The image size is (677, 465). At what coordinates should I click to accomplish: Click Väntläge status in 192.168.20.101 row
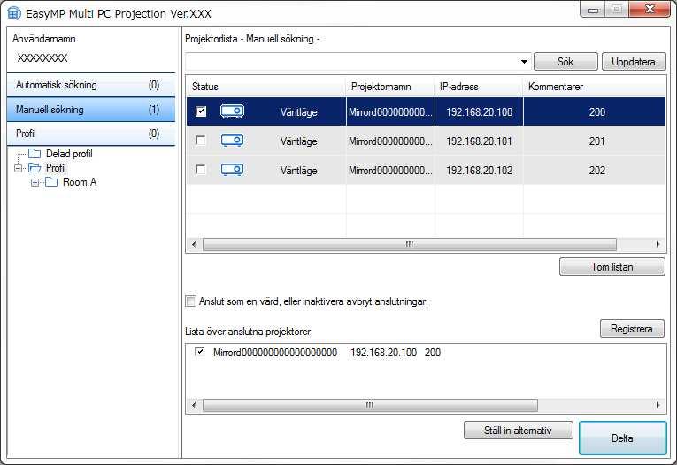[x=299, y=141]
